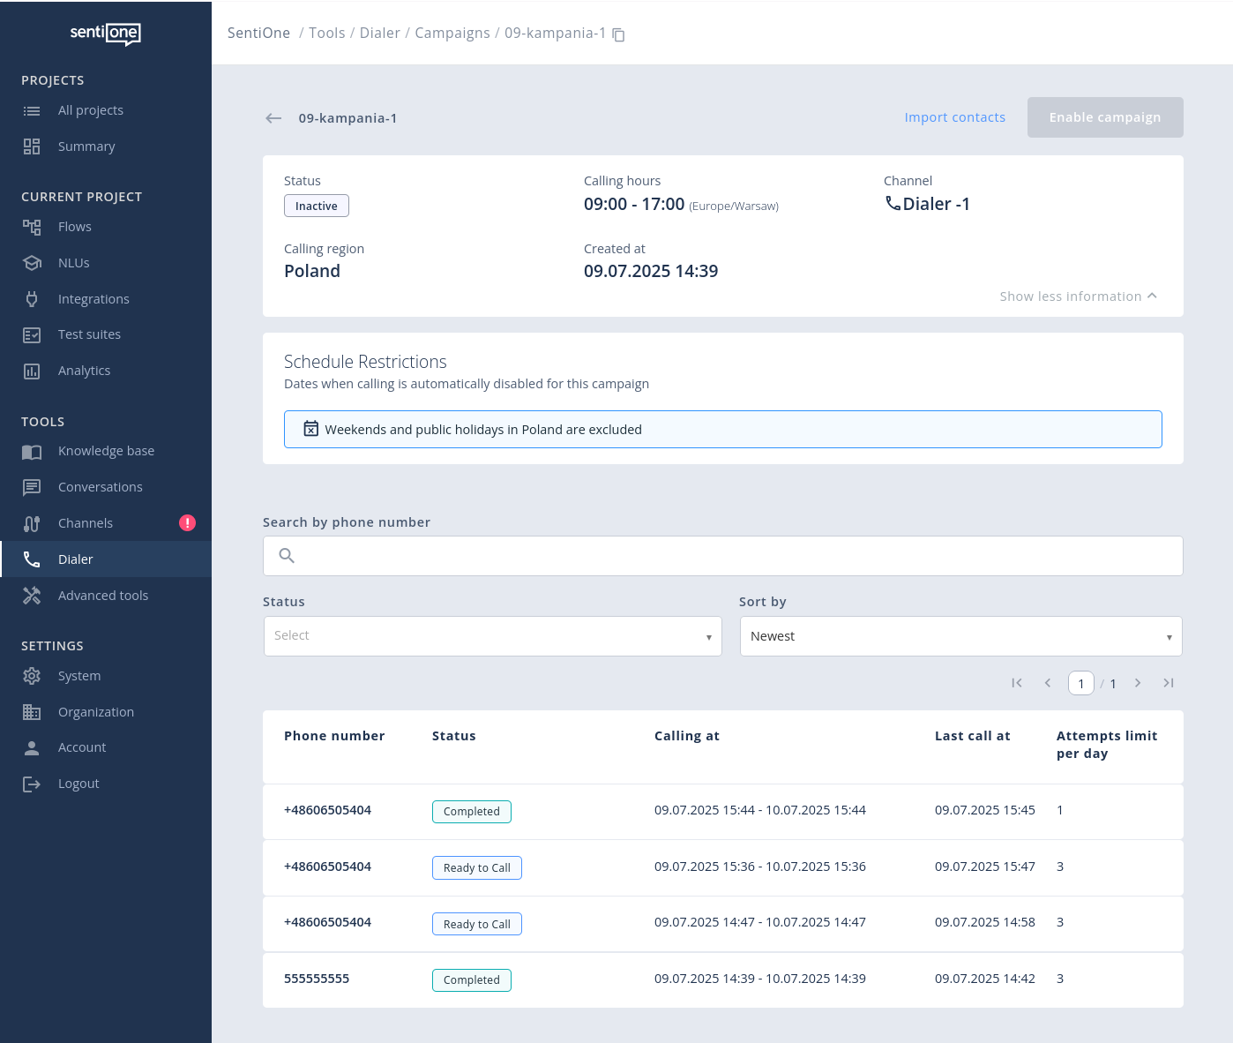1233x1043 pixels.
Task: Click Completed badge in the 15:44 row
Action: [x=472, y=811]
